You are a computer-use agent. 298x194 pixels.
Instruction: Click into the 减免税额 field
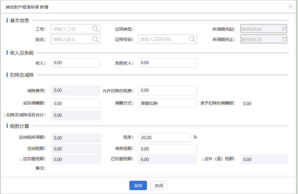tap(167, 149)
